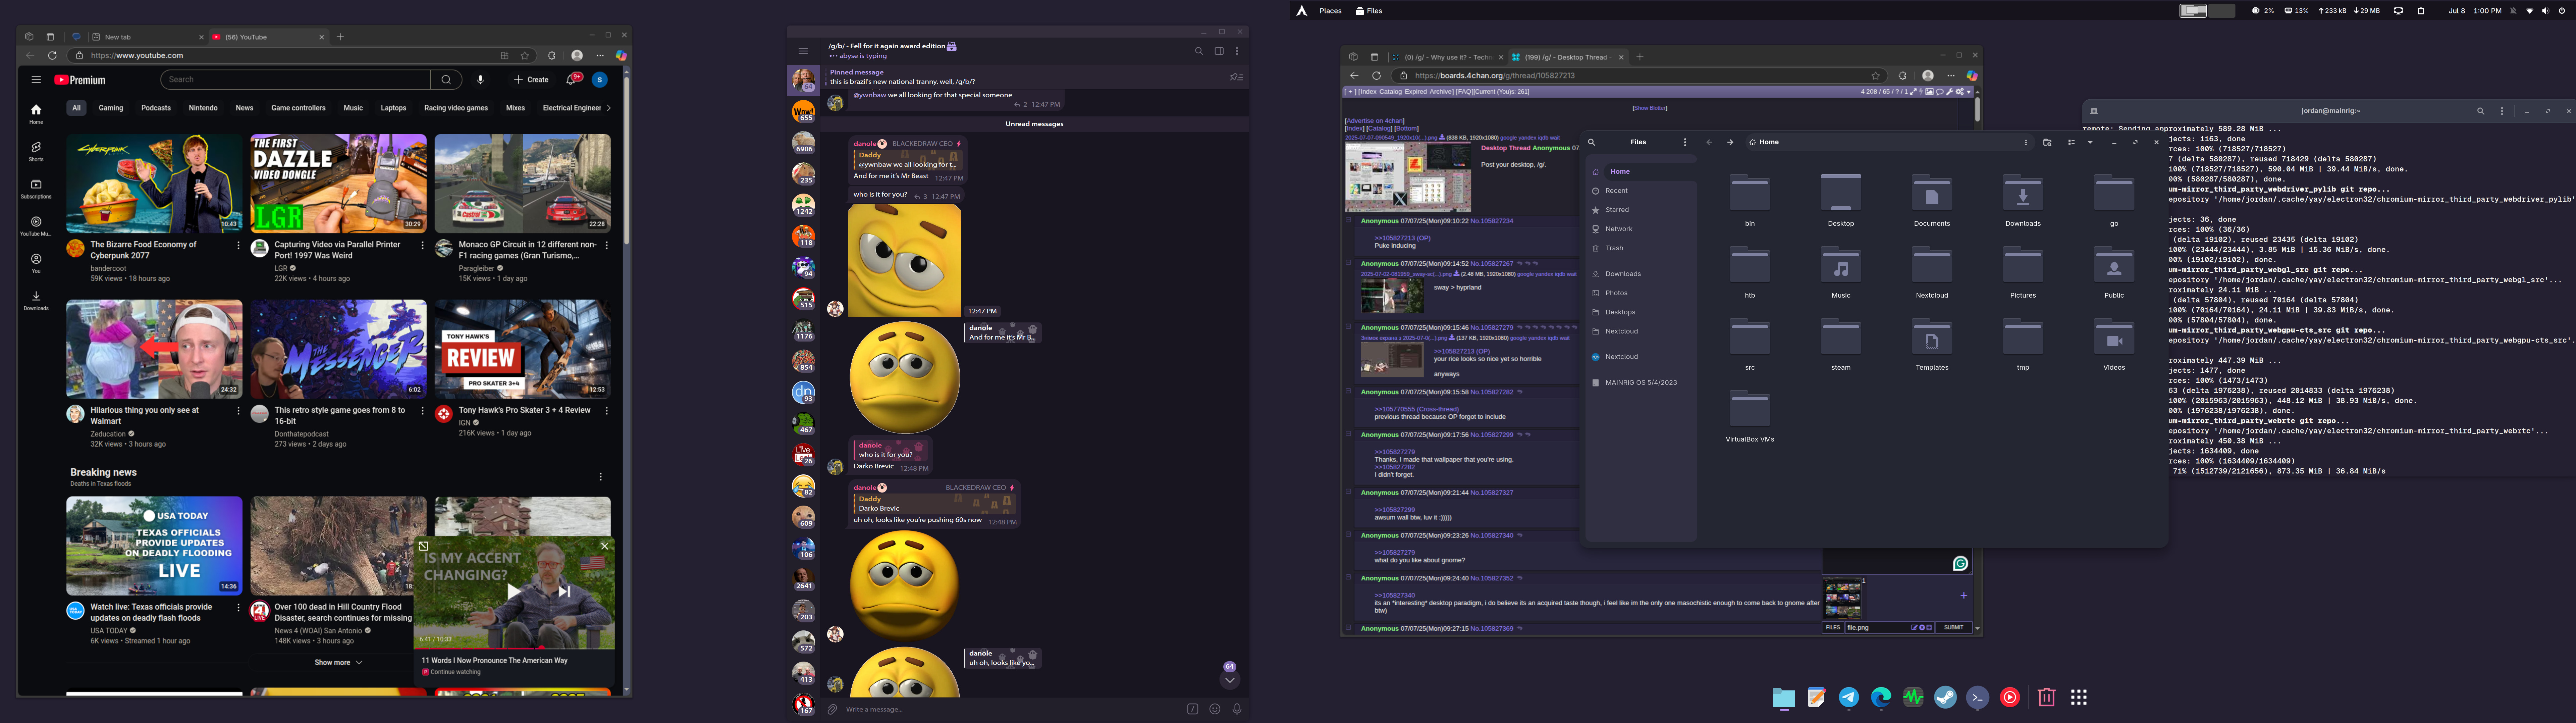Switch to the '/g/ - Why use it?' tab
The image size is (2576, 723).
point(1447,57)
